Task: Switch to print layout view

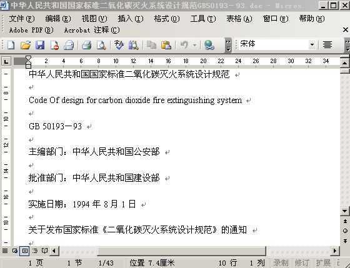Action: tap(24, 251)
